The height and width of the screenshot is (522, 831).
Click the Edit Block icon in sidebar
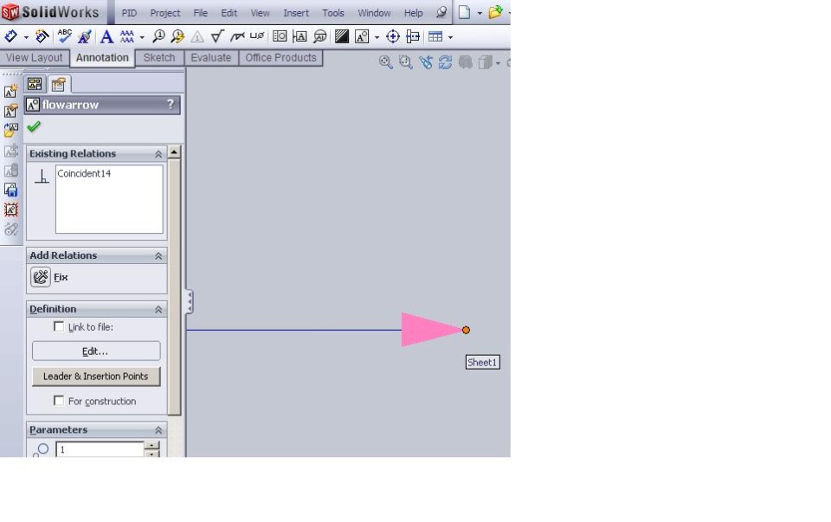click(10, 111)
